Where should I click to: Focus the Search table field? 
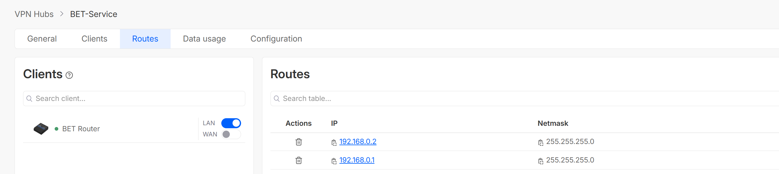(x=525, y=99)
